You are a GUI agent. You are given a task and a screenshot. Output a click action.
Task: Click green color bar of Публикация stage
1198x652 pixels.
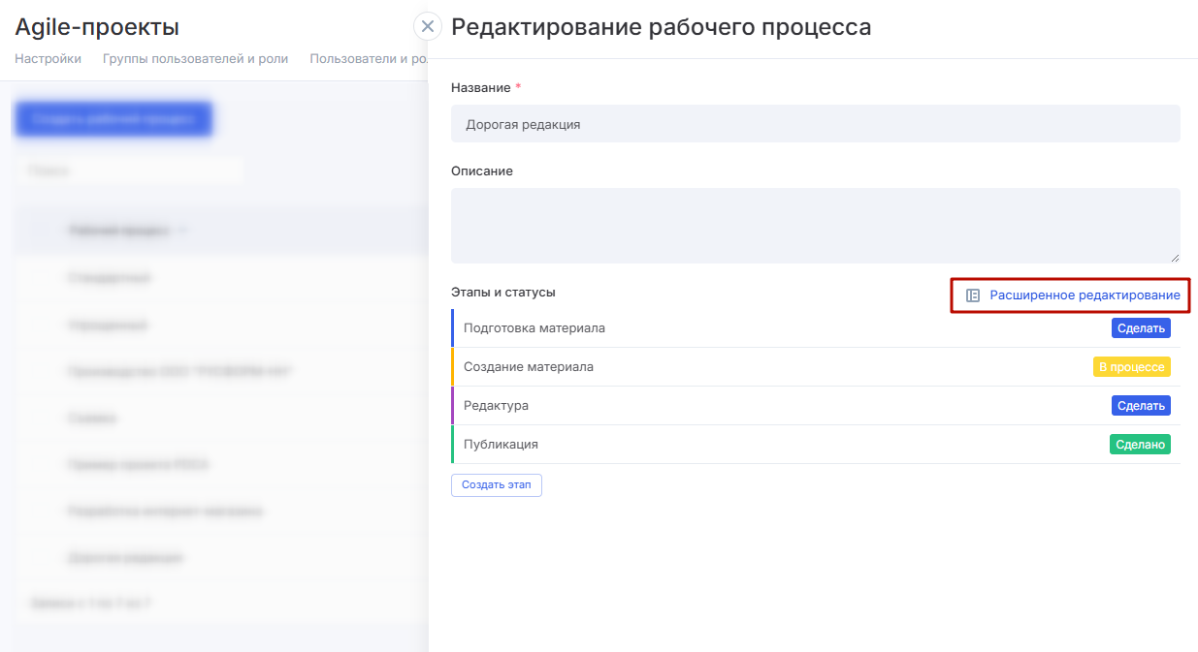pyautogui.click(x=453, y=445)
